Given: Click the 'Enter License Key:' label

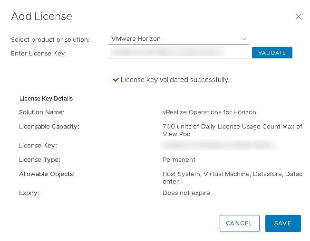Looking at the screenshot, I should click(39, 54).
